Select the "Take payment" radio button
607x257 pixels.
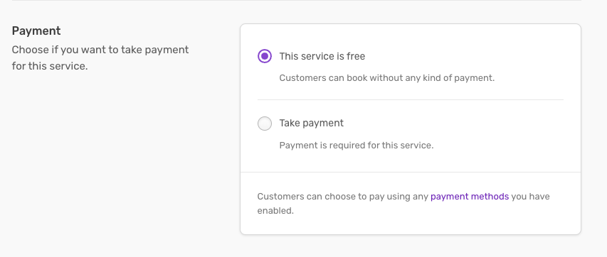265,124
